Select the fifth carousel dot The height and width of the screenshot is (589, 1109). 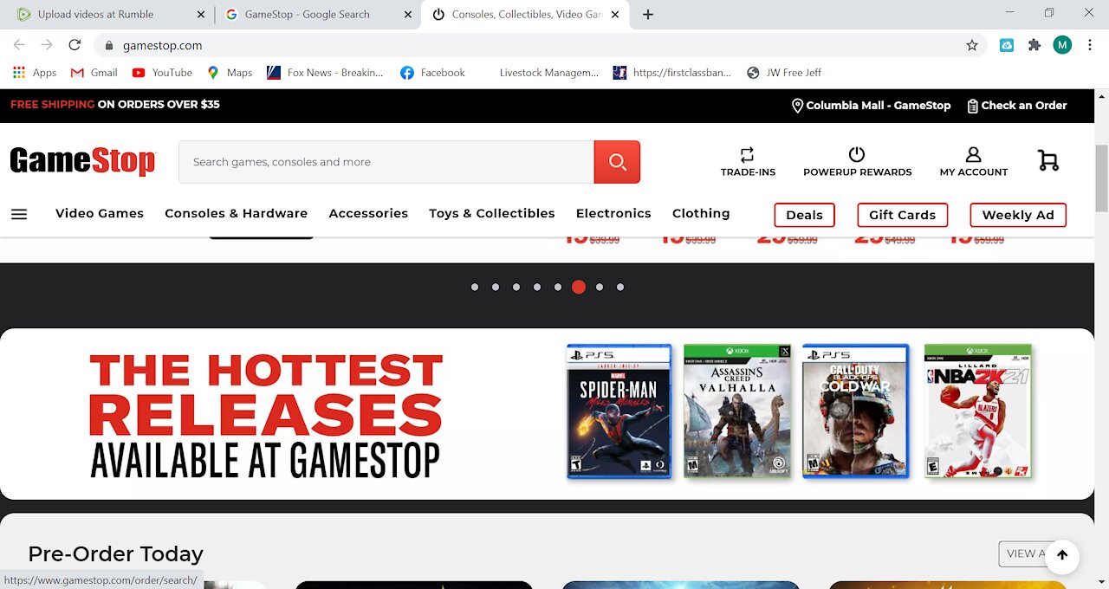click(x=558, y=288)
